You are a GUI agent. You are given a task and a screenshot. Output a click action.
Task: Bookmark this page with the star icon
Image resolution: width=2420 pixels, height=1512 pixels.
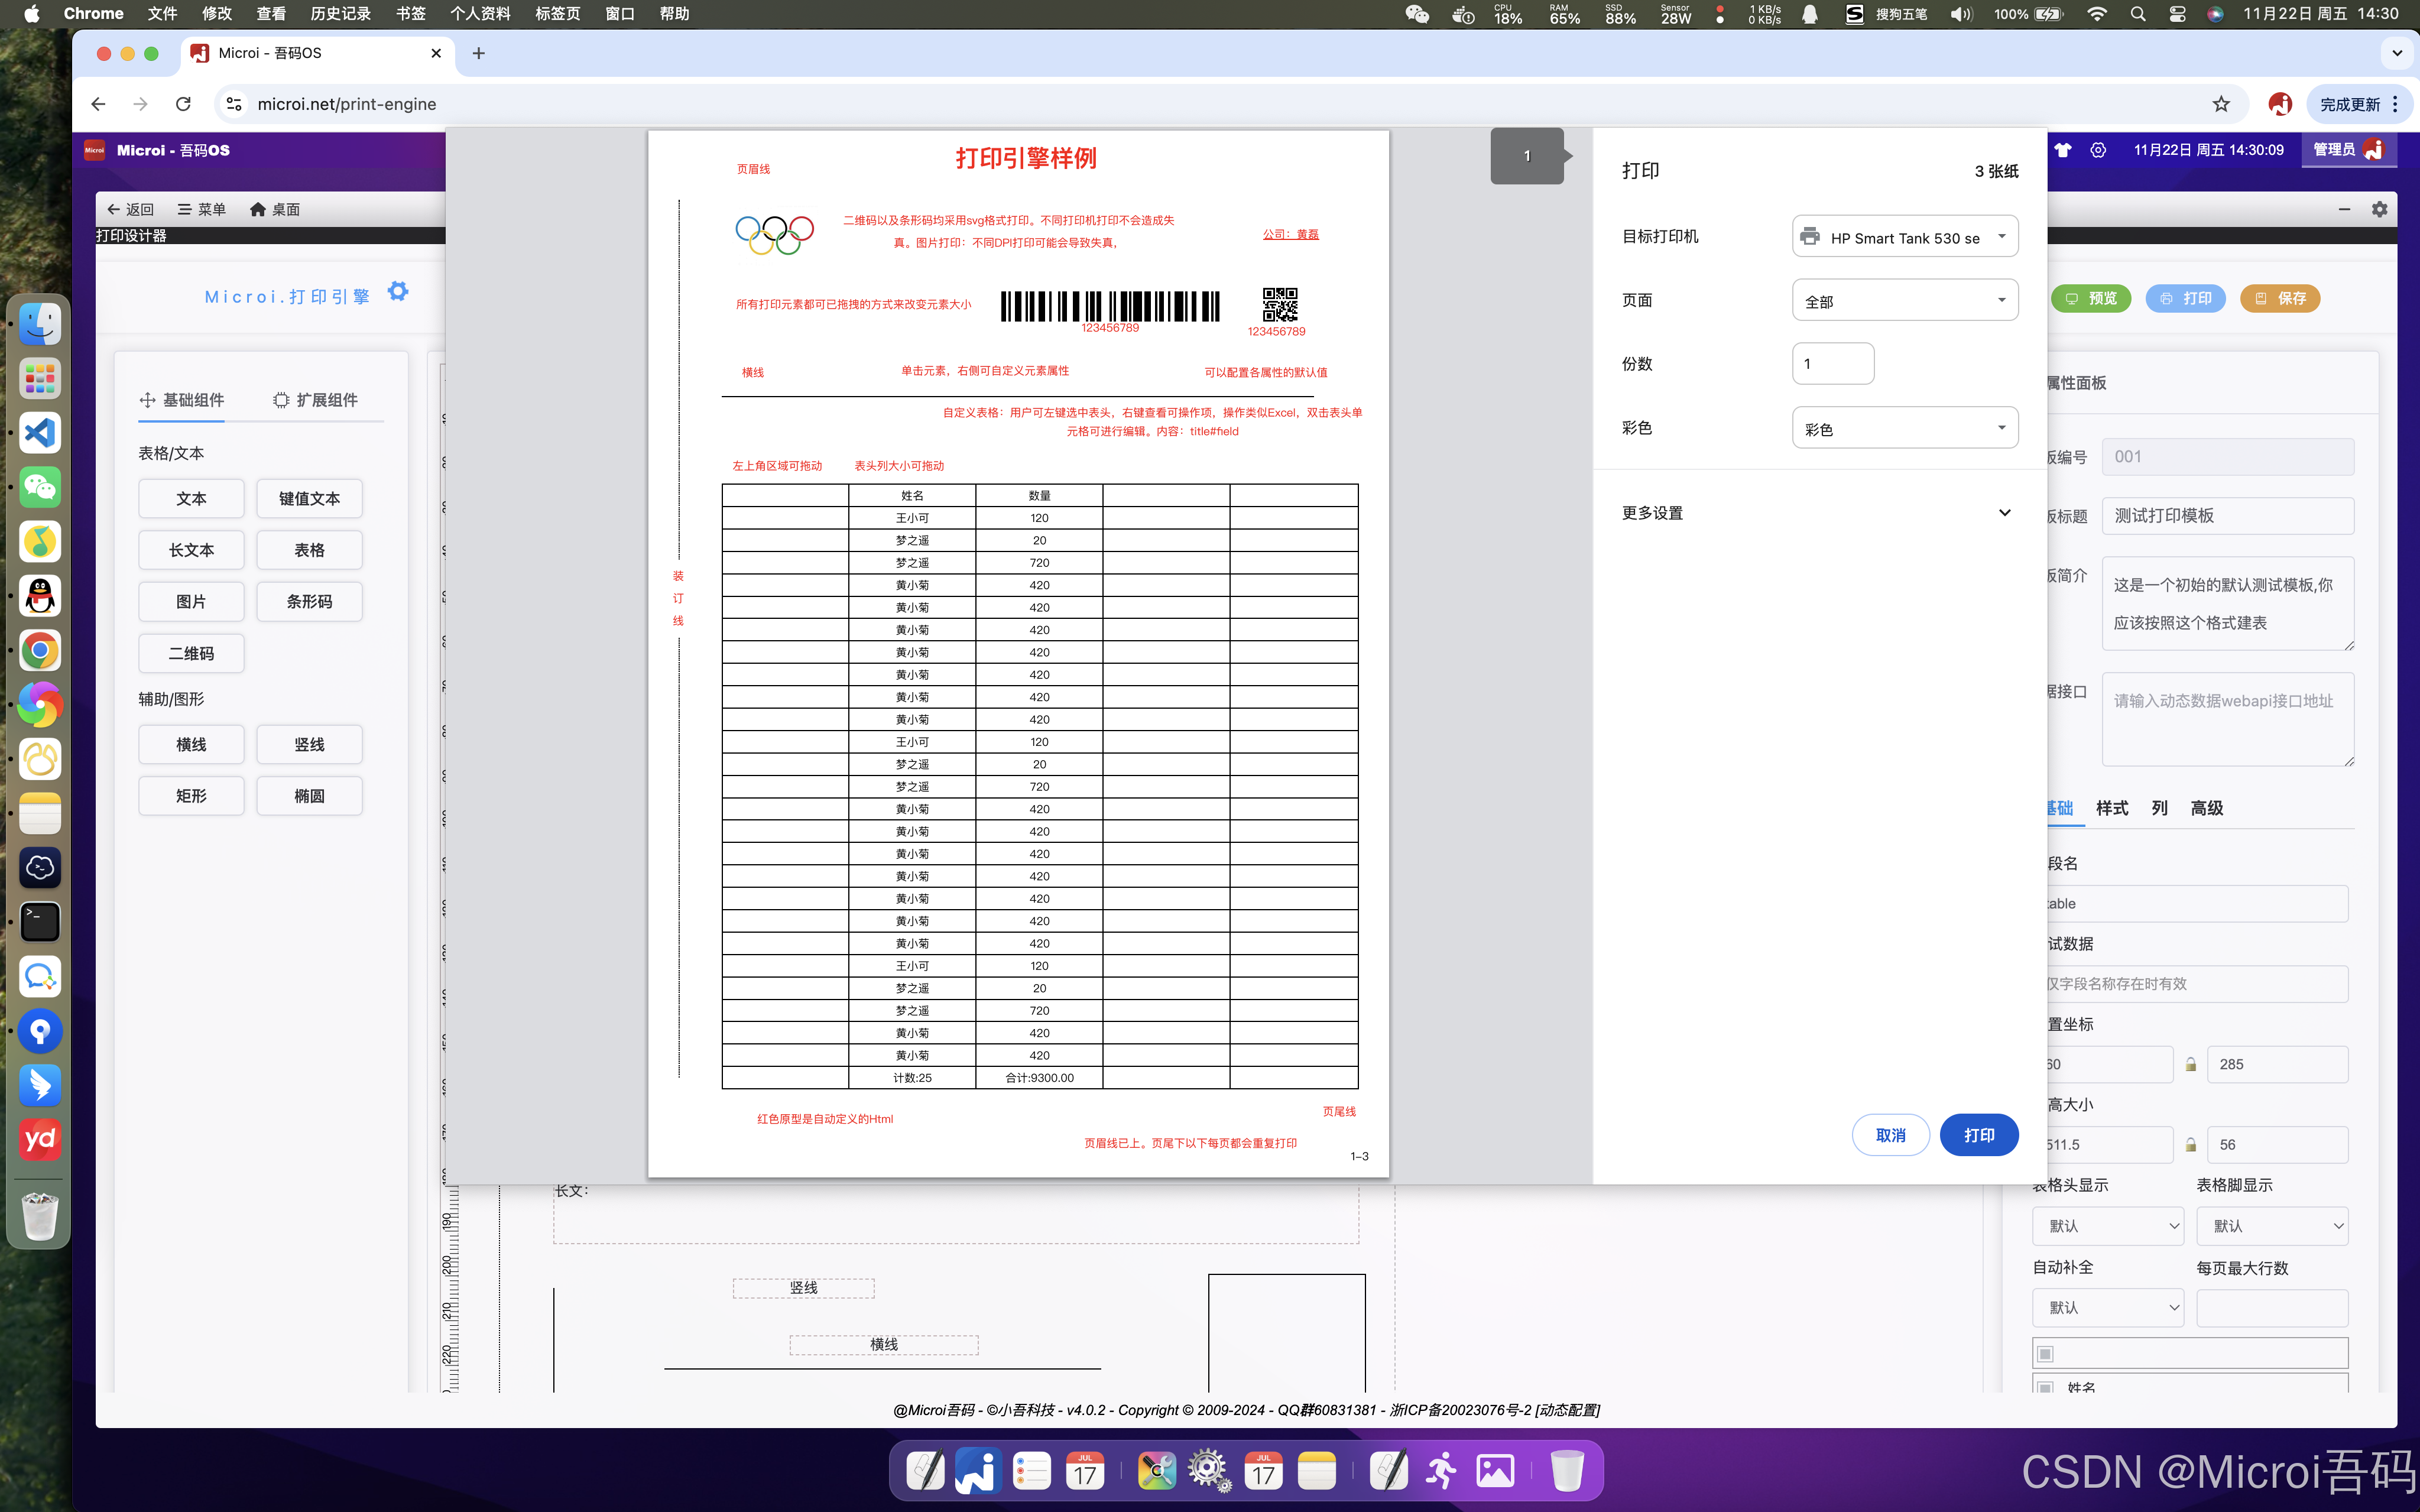point(2221,104)
